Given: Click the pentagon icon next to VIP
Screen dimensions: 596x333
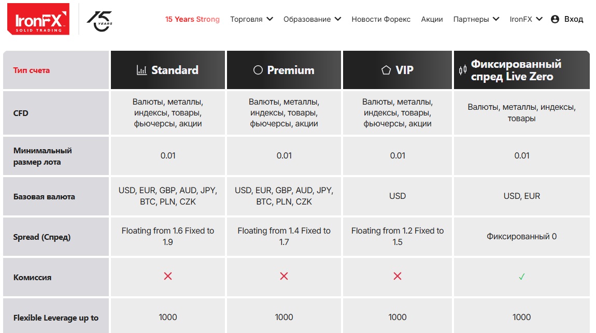Looking at the screenshot, I should tap(386, 70).
